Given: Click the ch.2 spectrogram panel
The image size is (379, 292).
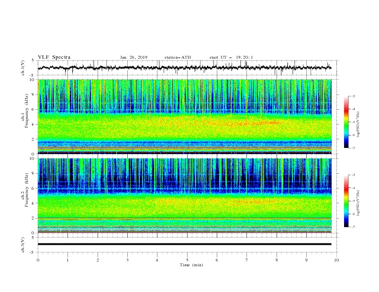Looking at the screenshot, I should point(185,196).
